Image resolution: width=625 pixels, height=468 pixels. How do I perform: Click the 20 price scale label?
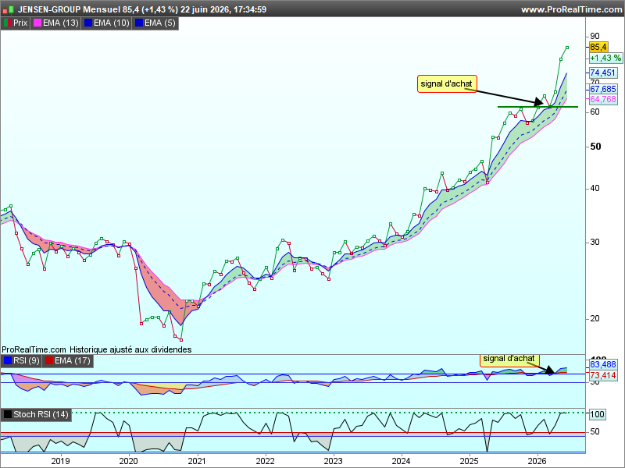pyautogui.click(x=595, y=318)
